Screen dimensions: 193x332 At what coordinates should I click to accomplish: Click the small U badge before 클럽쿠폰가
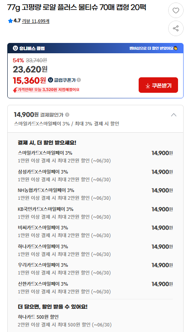coord(50,80)
